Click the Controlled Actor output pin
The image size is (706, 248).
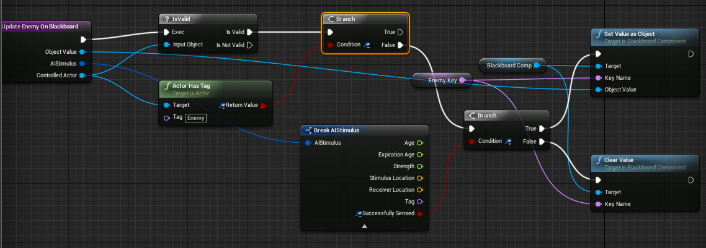click(82, 75)
